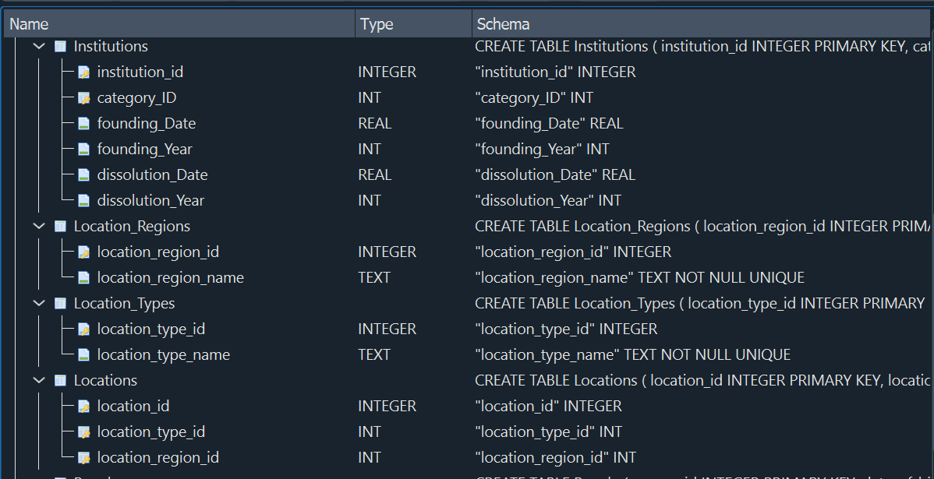Click the CREATE TABLE Location_Regions schema text

(x=702, y=226)
